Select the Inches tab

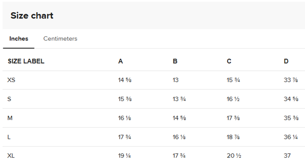click(x=19, y=39)
